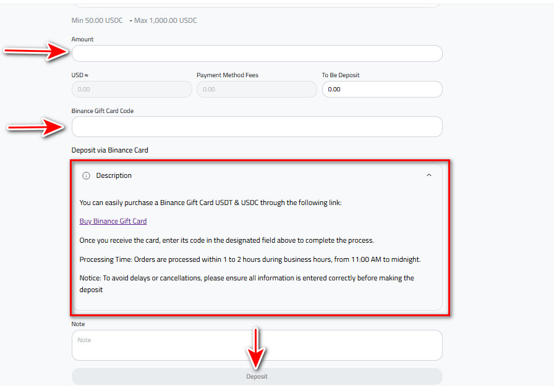Click the 'Description' header label
Screen dimensions: 554x386
pos(114,175)
